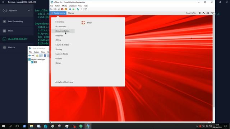This screenshot has height=129, width=230.
Task: Click the Task View taskbar icon
Action: tap(17, 126)
